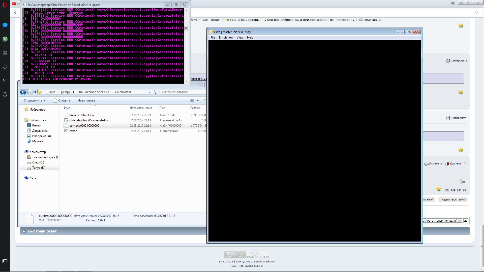The width and height of the screenshot is (484, 272).
Task: Open Speed Dial grid icon in Opera sidebar
Action: 5,53
